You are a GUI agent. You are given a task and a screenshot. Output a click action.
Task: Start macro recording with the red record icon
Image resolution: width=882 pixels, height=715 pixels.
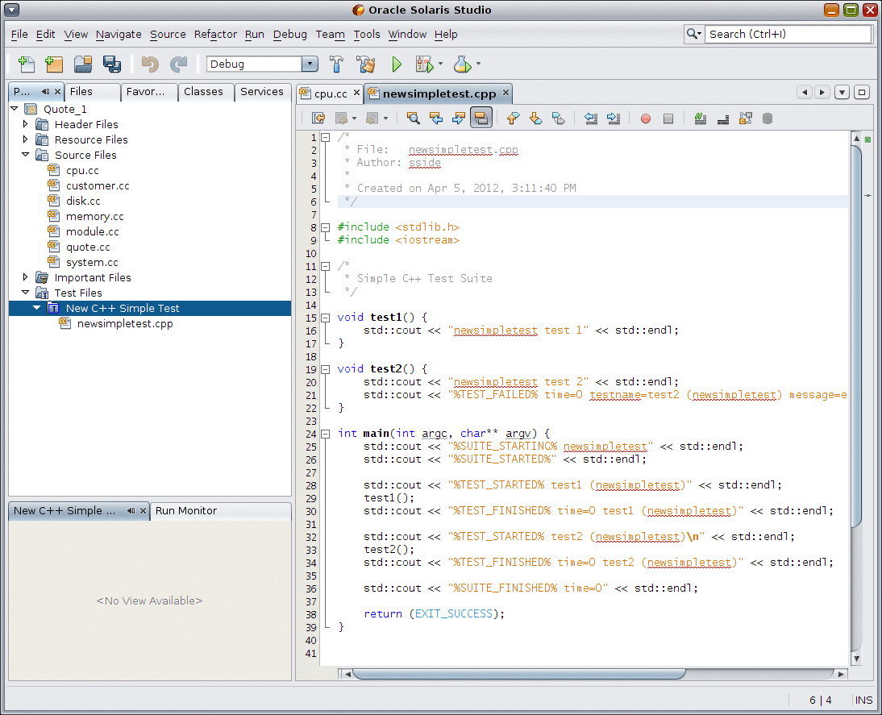pyautogui.click(x=644, y=118)
